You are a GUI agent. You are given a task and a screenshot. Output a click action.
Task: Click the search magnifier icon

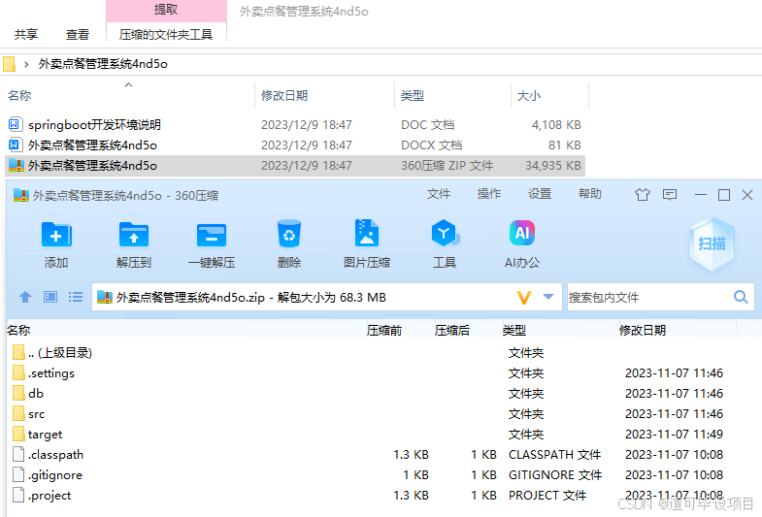pos(741,297)
